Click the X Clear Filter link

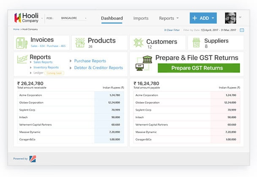coord(172,30)
